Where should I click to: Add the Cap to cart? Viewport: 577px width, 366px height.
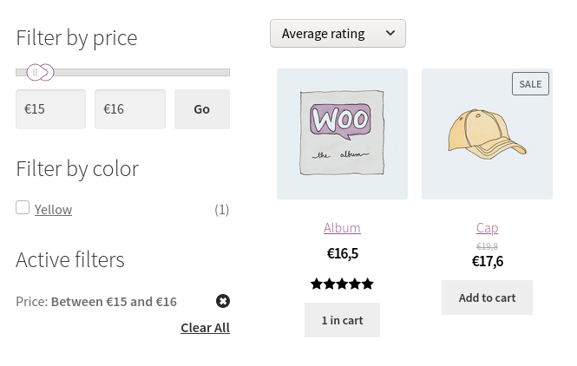[487, 297]
